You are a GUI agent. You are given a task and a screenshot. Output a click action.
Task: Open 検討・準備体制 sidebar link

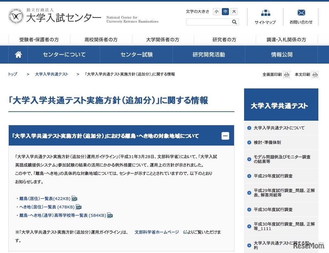point(267,142)
